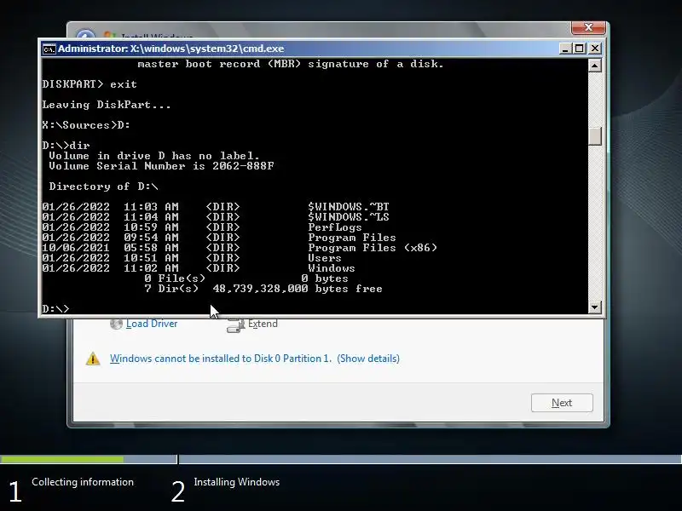
Task: Click the Extend partition icon
Action: (x=235, y=325)
